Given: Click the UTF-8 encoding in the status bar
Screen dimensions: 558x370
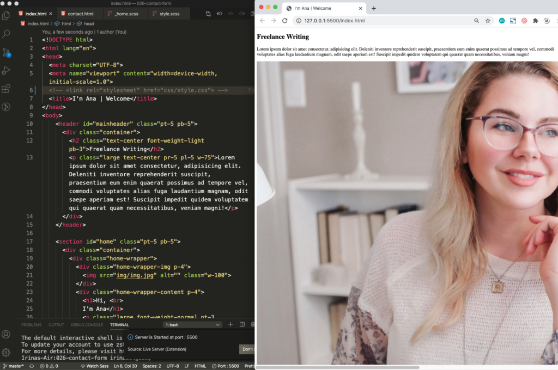Looking at the screenshot, I should pyautogui.click(x=173, y=366).
